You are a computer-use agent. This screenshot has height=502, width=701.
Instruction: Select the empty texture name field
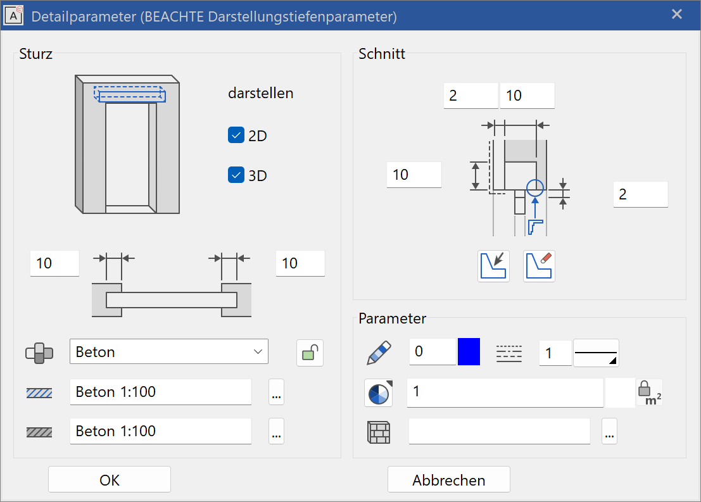tap(500, 431)
